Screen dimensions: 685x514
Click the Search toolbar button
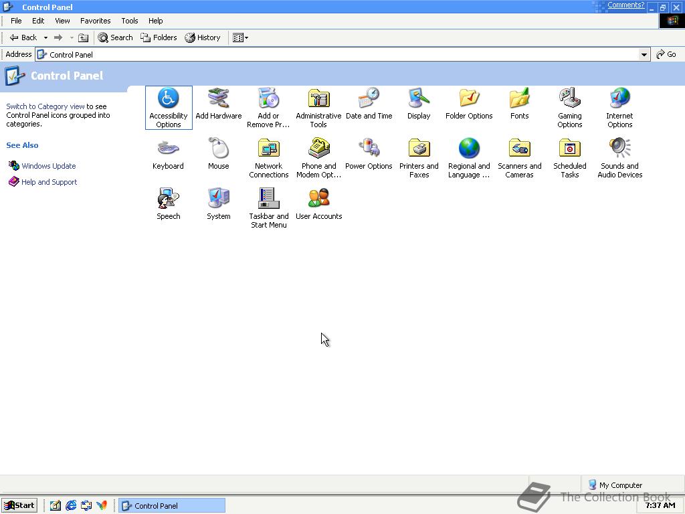[x=115, y=37]
